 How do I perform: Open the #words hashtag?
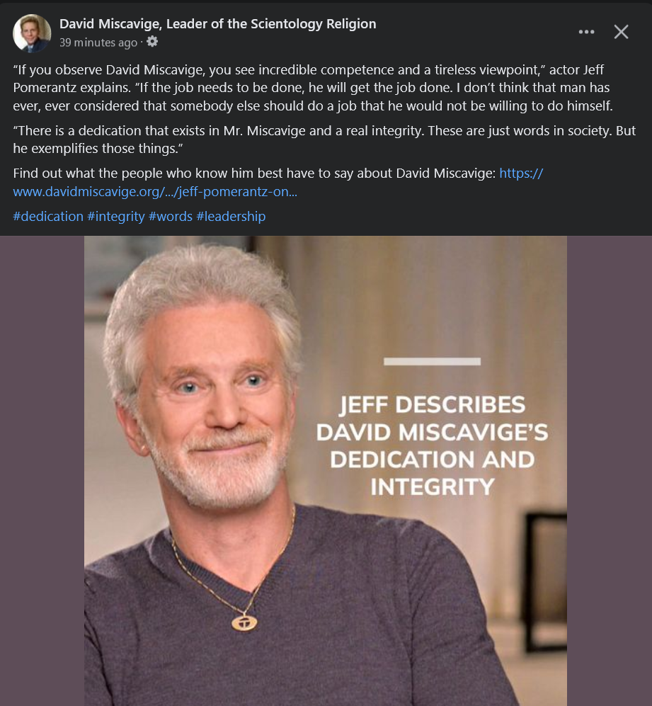click(171, 217)
